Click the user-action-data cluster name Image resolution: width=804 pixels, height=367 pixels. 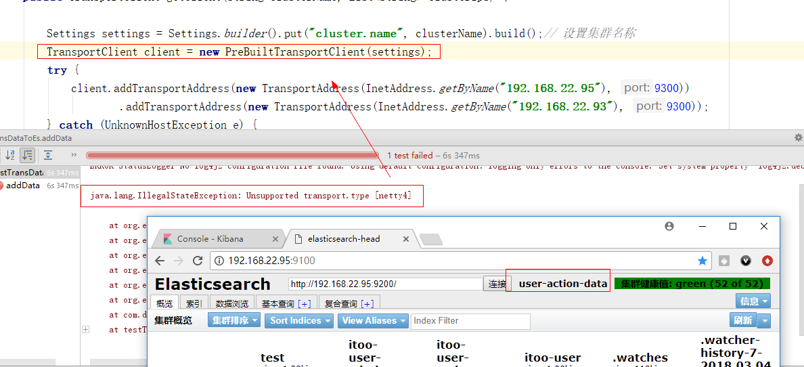pos(563,284)
